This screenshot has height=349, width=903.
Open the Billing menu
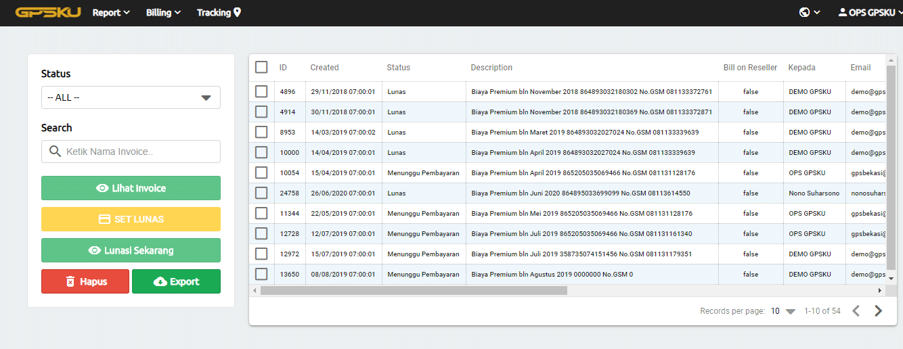[163, 12]
